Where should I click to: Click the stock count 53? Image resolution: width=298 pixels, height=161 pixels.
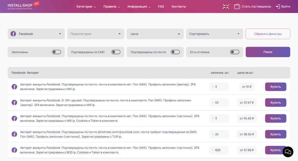point(219,103)
